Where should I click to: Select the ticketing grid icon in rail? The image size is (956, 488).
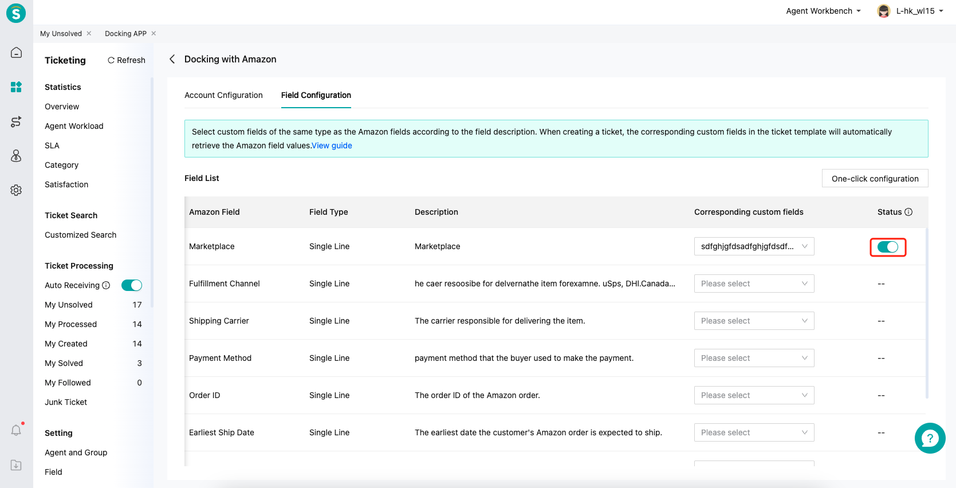tap(16, 87)
